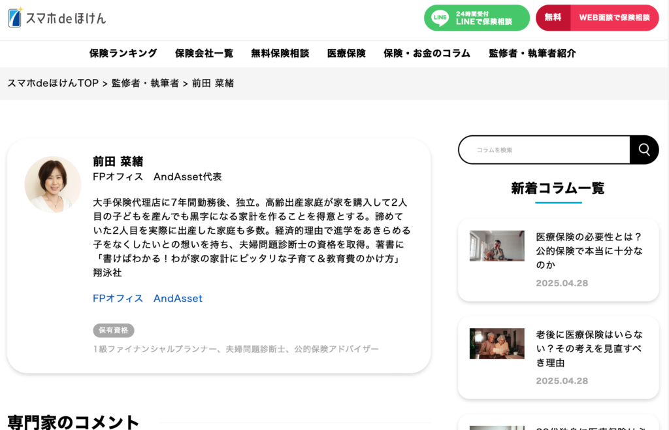Open 保険ランキング menu item
This screenshot has width=669, height=430.
tap(123, 54)
